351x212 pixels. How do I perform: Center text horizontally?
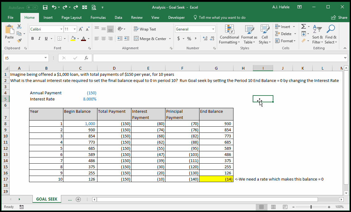coord(103,39)
